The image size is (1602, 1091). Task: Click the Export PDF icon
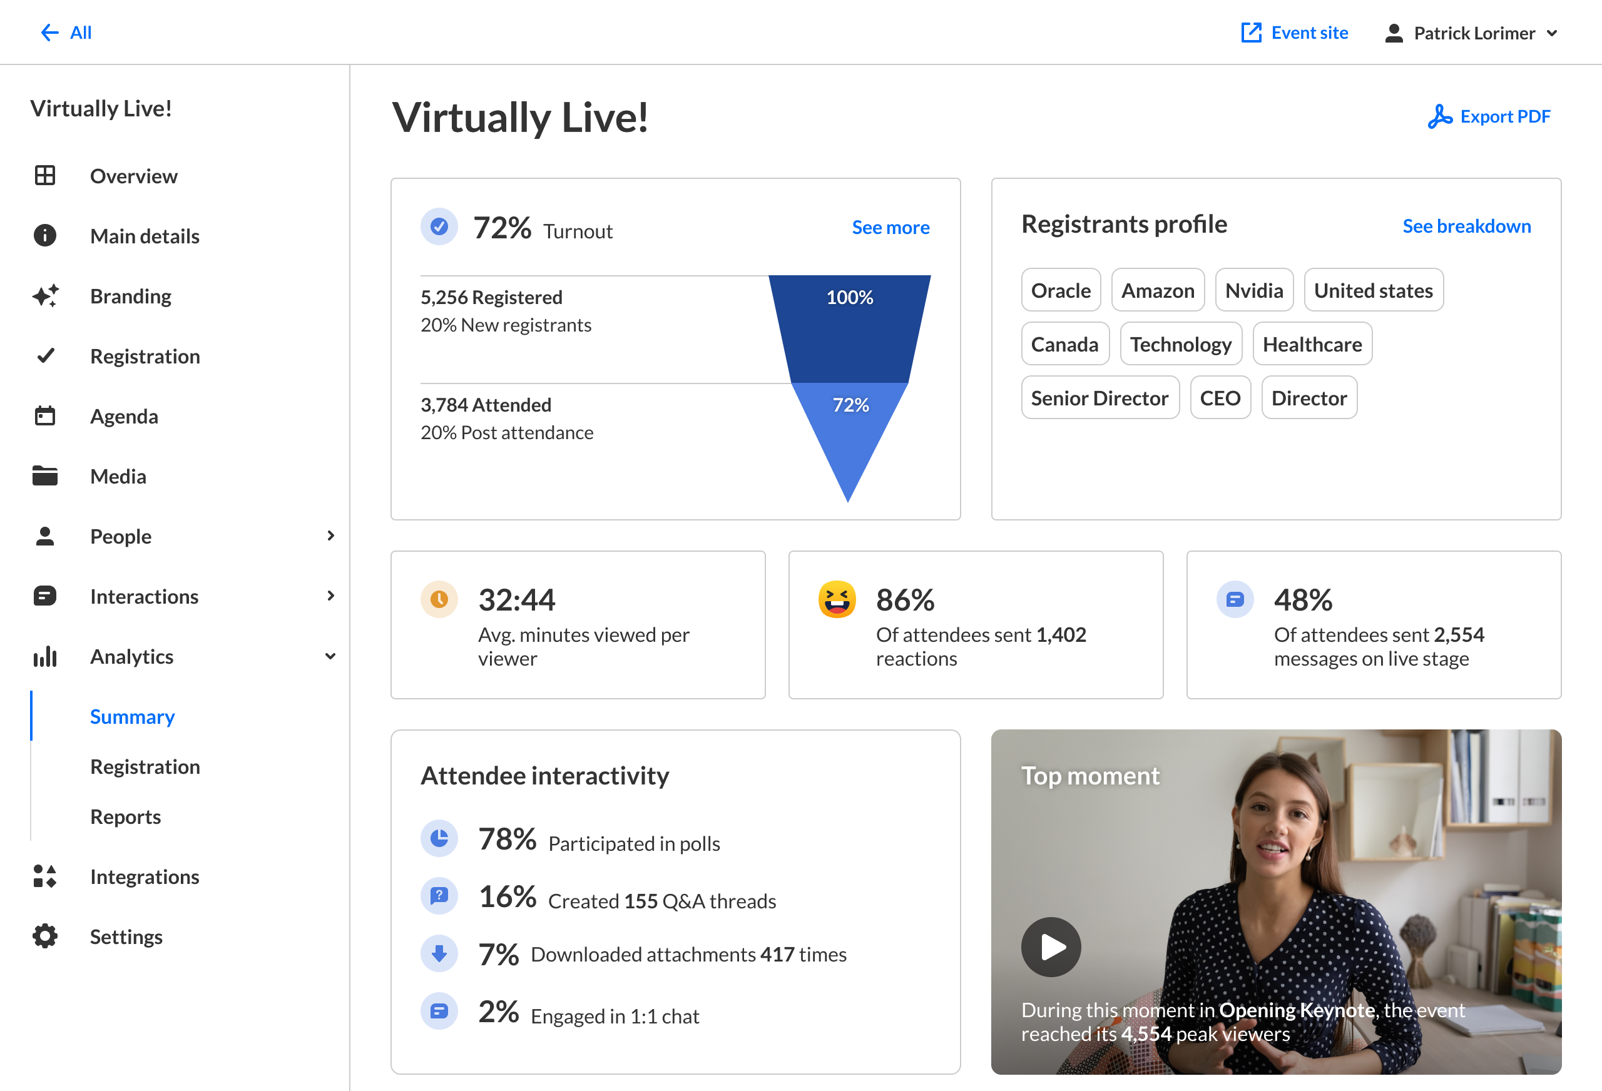coord(1439,116)
